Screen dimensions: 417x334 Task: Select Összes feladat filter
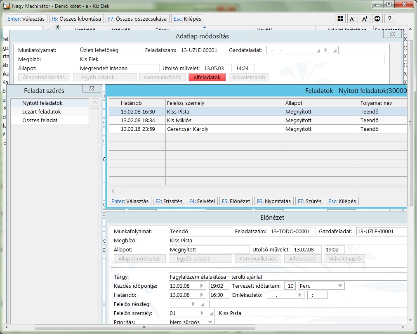click(x=40, y=120)
